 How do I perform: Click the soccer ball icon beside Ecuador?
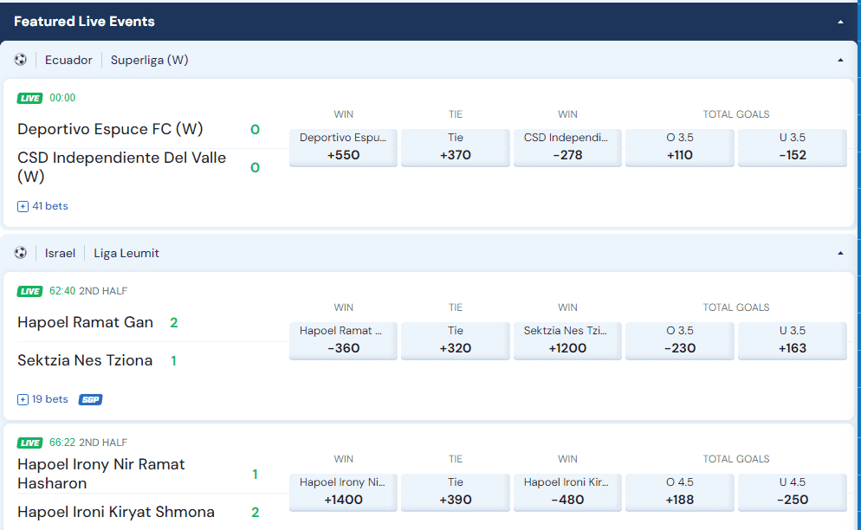(x=21, y=59)
